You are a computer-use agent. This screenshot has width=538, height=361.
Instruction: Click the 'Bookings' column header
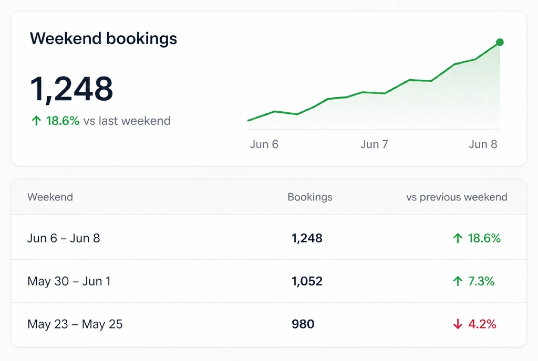(310, 197)
